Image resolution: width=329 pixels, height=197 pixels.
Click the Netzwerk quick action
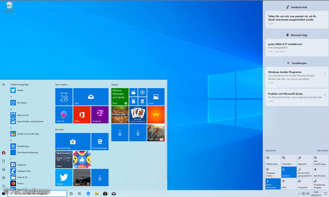click(x=305, y=161)
